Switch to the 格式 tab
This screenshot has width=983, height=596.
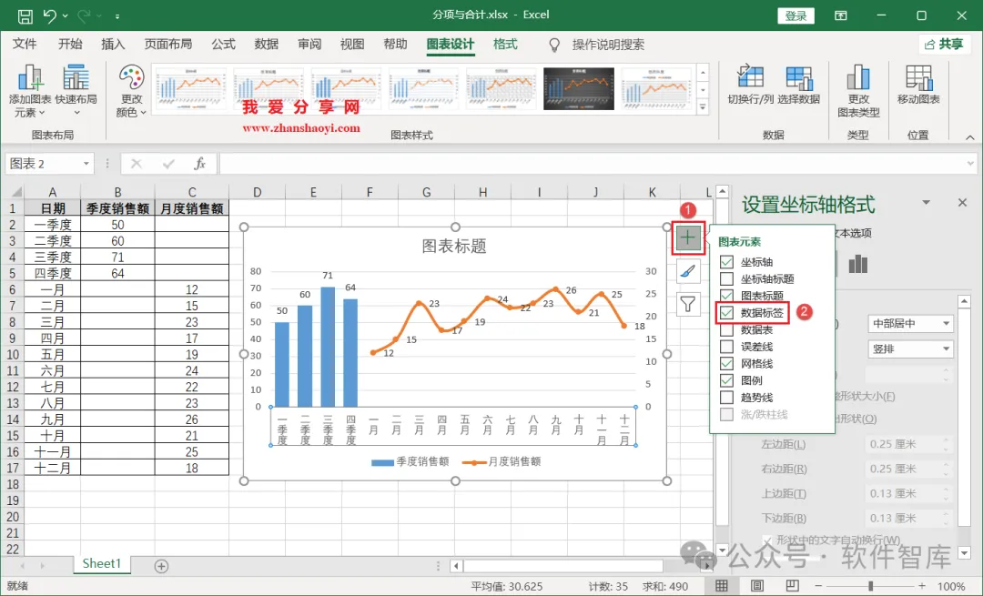tap(505, 45)
